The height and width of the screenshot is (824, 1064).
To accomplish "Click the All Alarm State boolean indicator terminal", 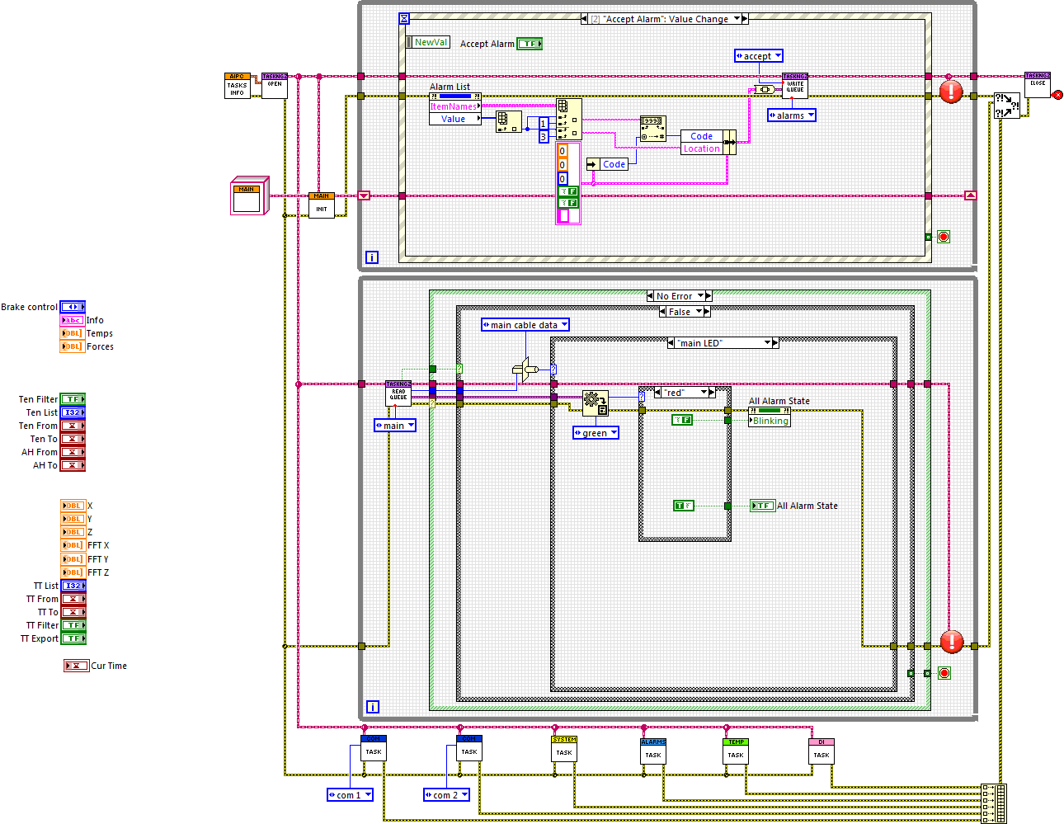I will coord(762,506).
